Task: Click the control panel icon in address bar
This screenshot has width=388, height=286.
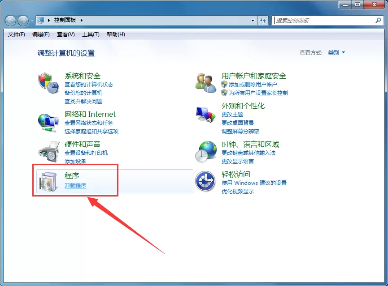Action: coord(40,20)
